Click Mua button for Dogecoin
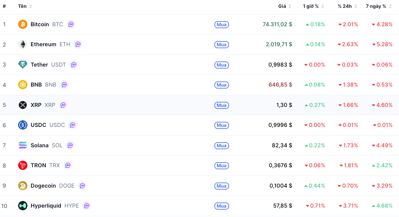The width and height of the screenshot is (399, 217). coord(221,186)
